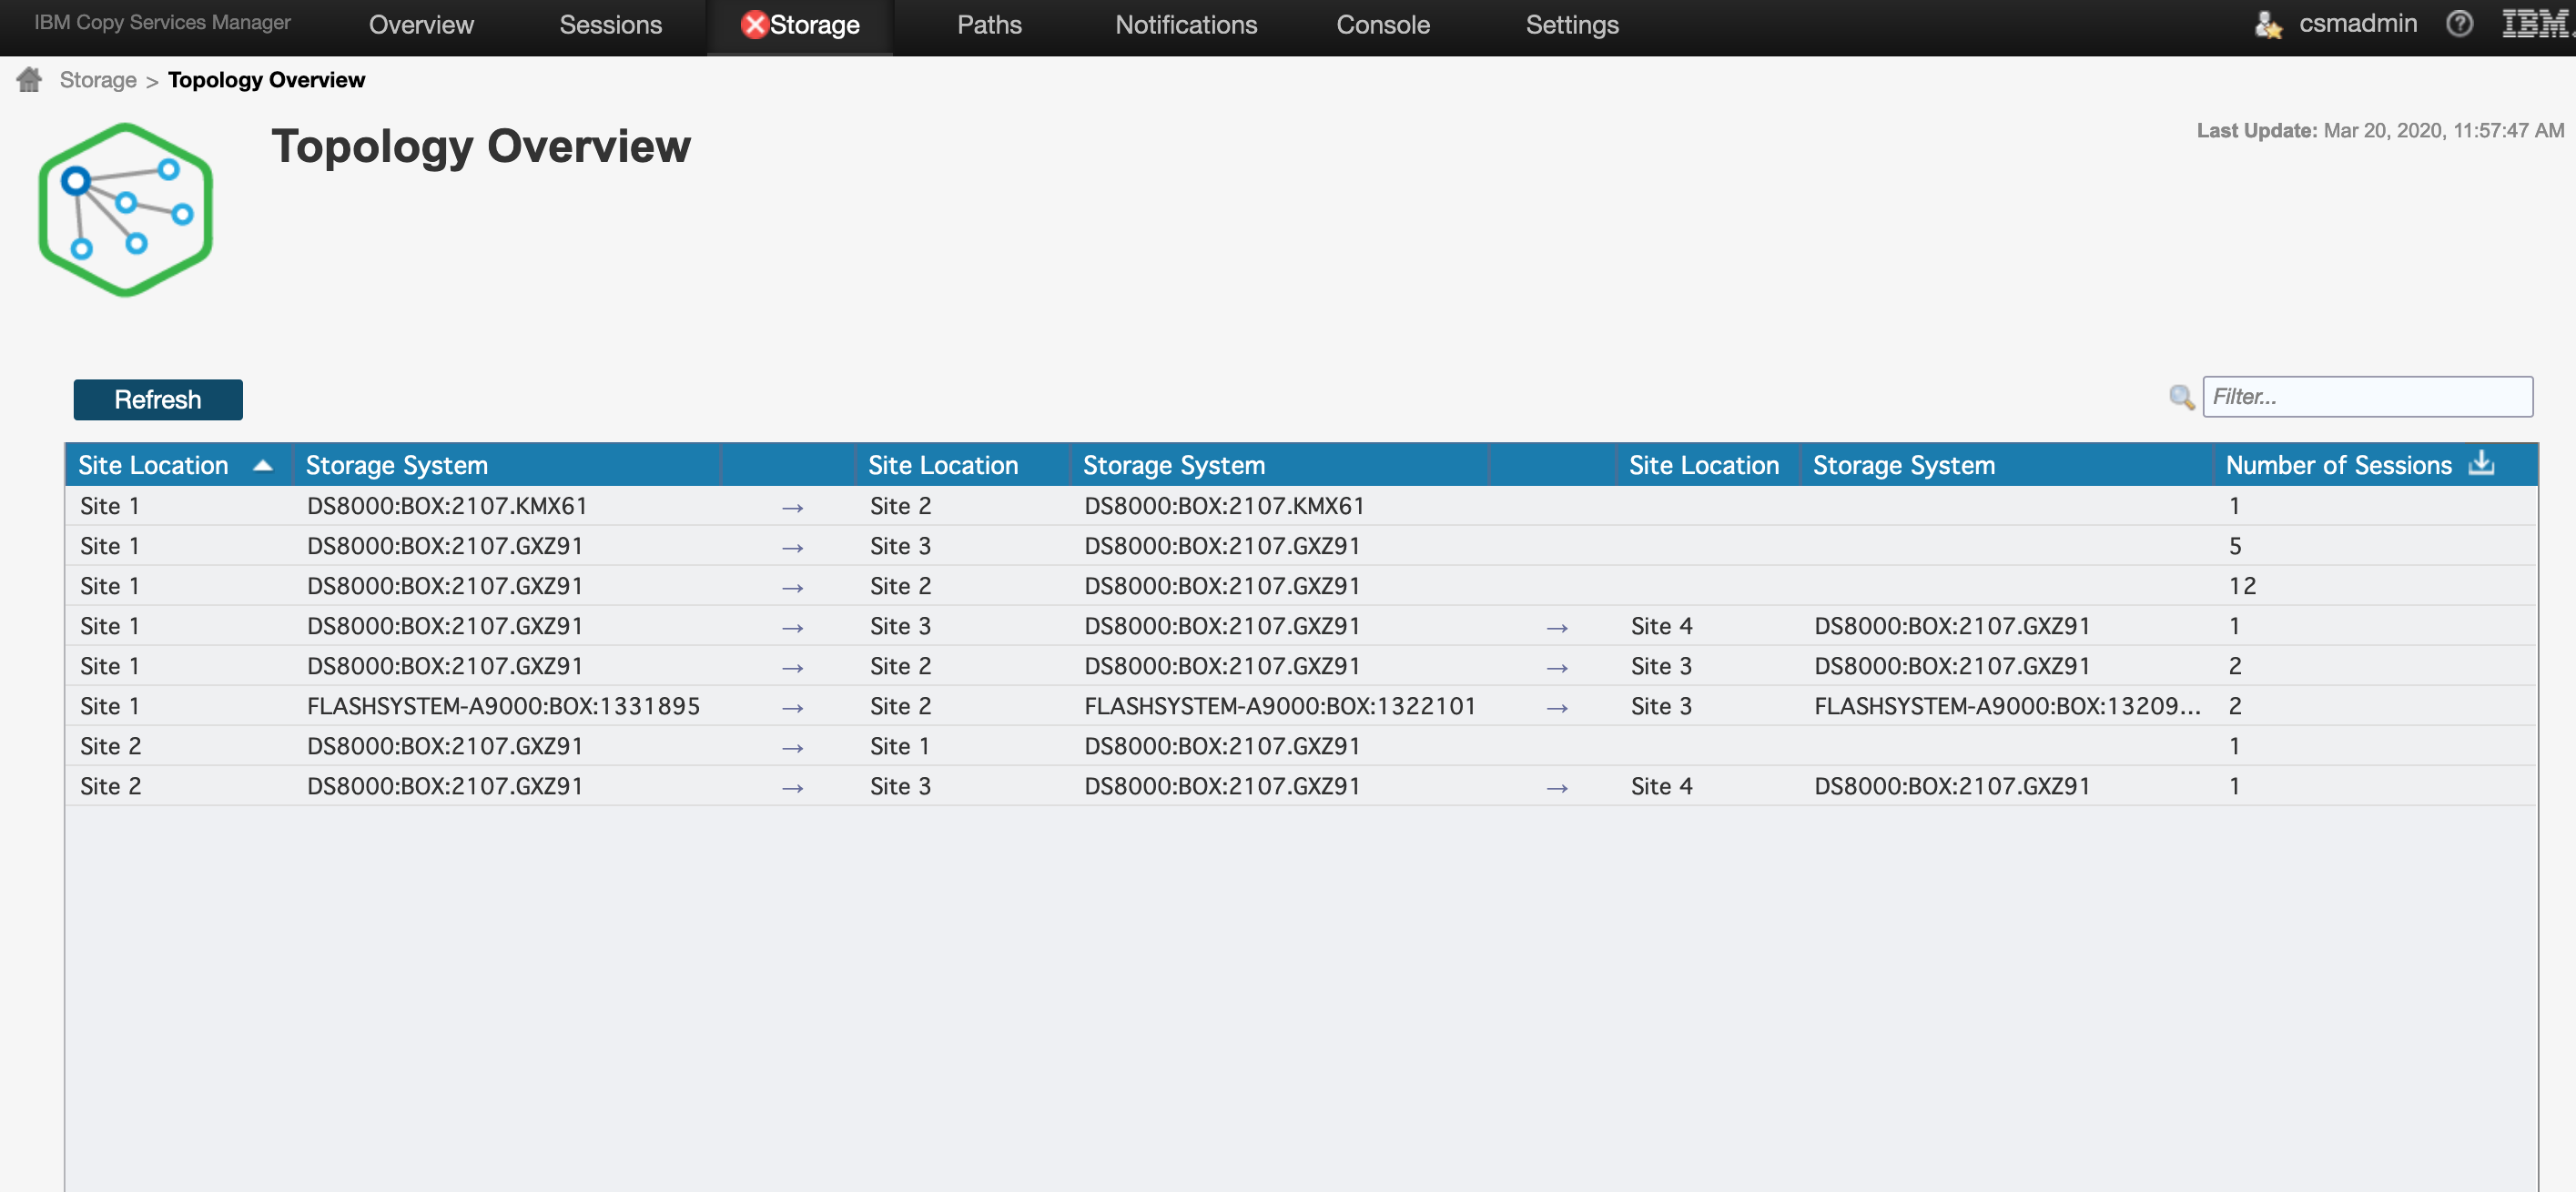Image resolution: width=2576 pixels, height=1192 pixels.
Task: Open the Paths menu
Action: pos(989,25)
